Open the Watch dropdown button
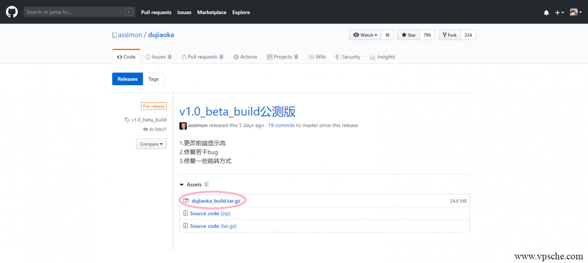Screen dimensions: 588x263 tap(365, 35)
